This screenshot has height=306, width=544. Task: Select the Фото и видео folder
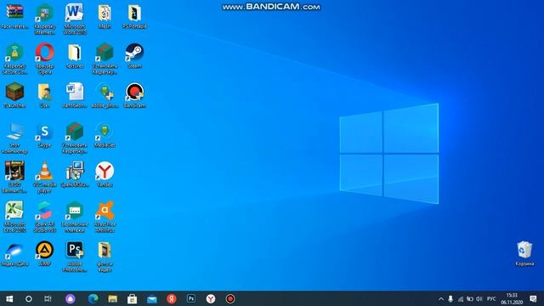click(105, 257)
